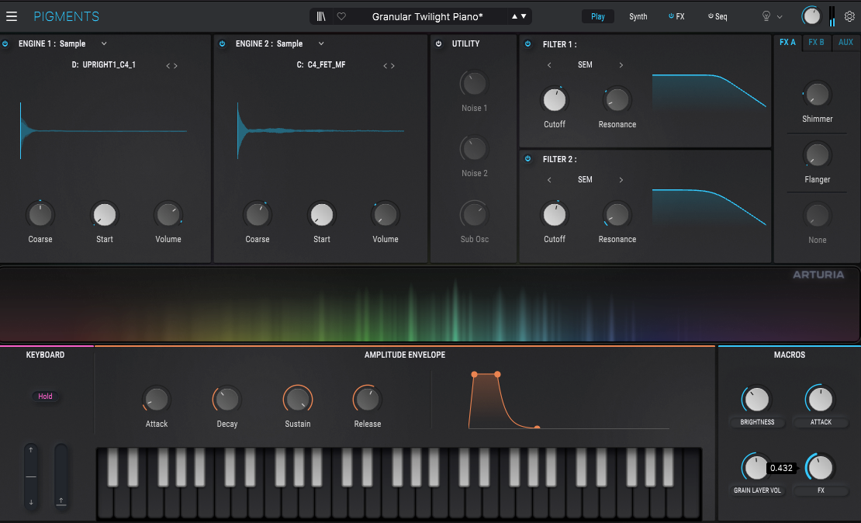Click the heart favorite preset icon
The width and height of the screenshot is (861, 523).
click(341, 16)
